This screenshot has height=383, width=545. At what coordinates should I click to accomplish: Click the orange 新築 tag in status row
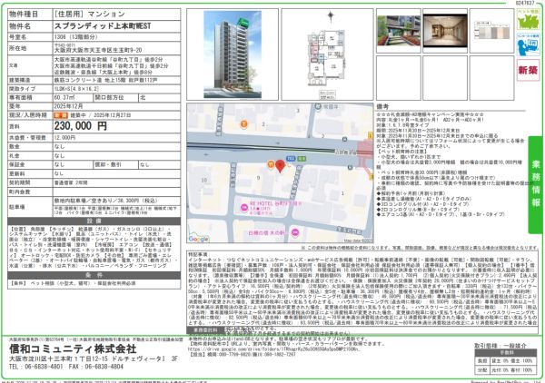pos(61,115)
